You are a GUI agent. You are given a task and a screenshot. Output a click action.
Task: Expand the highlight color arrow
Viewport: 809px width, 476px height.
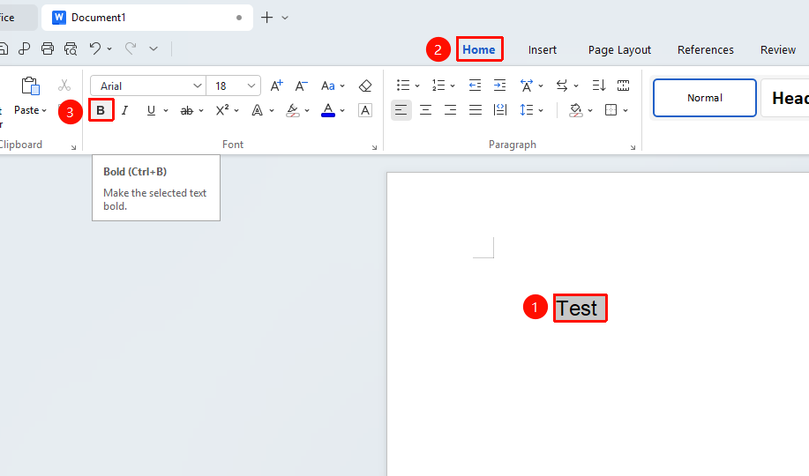click(306, 110)
